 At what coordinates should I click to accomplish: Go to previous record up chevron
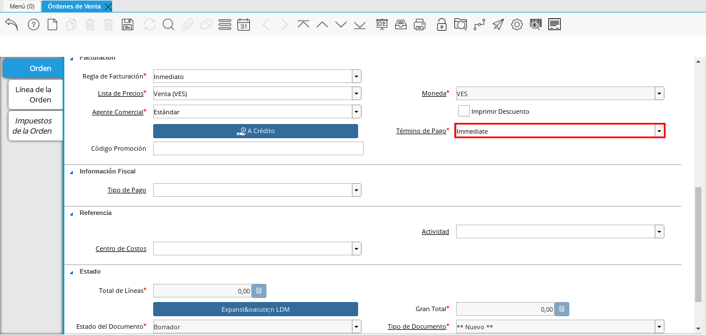[x=322, y=24]
